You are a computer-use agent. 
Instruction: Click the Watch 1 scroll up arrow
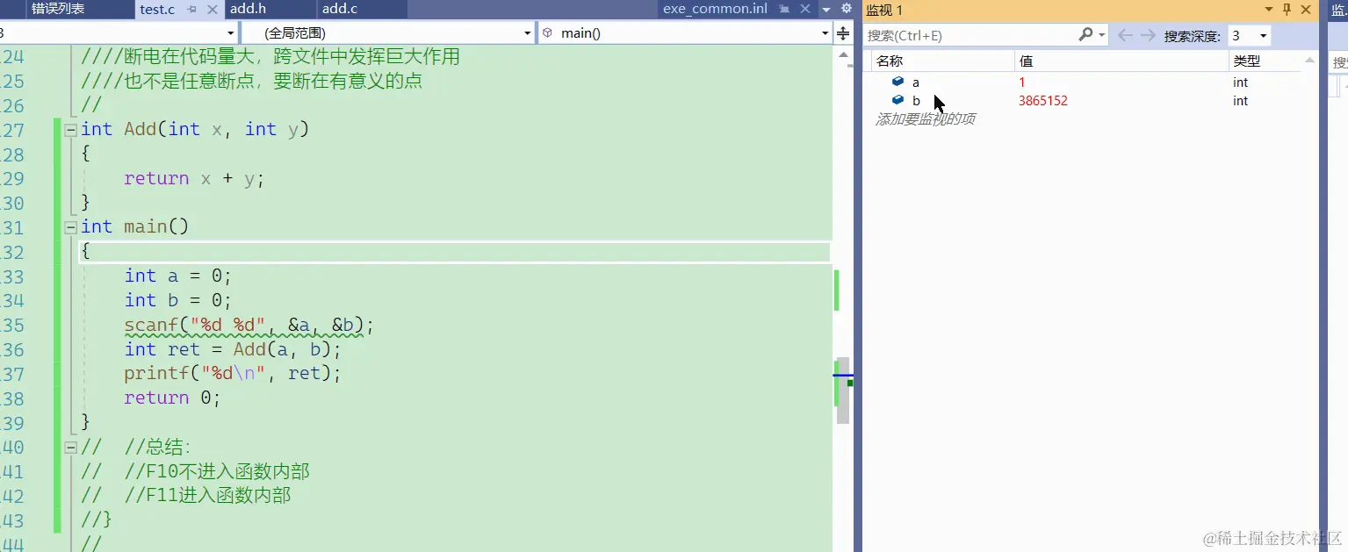tap(1310, 61)
